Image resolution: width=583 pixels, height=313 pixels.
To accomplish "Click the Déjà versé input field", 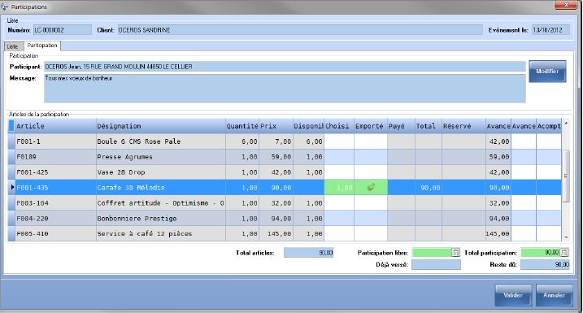I will coord(436,264).
